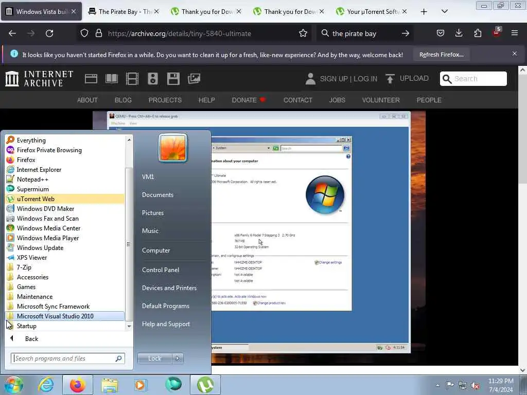527x395 pixels.
Task: Open Firefox downloads panel
Action: 459,33
